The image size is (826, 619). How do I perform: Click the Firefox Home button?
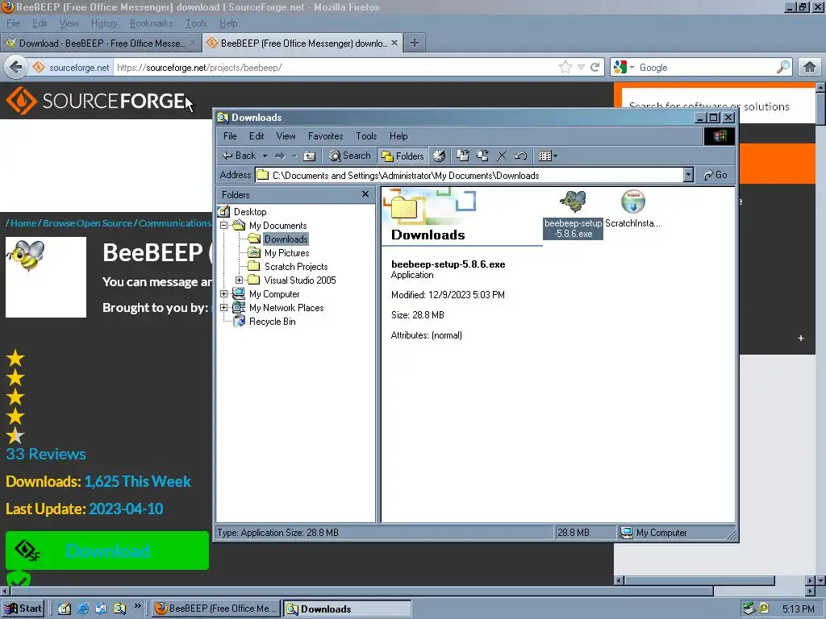810,67
